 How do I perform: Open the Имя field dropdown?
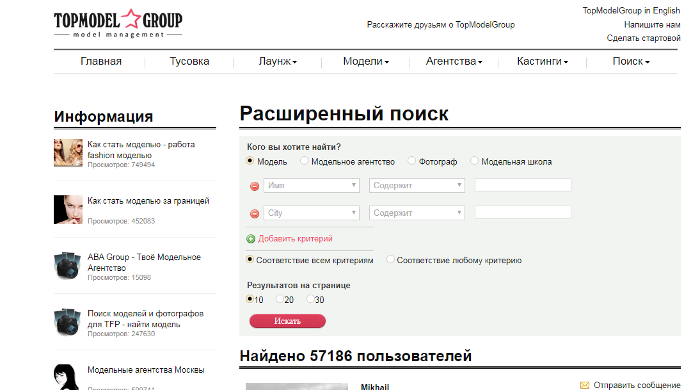(x=312, y=185)
